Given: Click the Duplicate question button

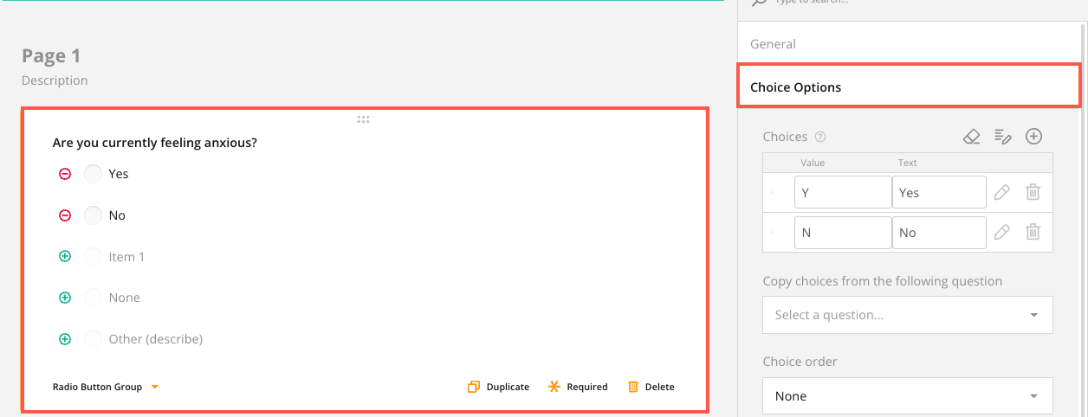Looking at the screenshot, I should pyautogui.click(x=498, y=387).
